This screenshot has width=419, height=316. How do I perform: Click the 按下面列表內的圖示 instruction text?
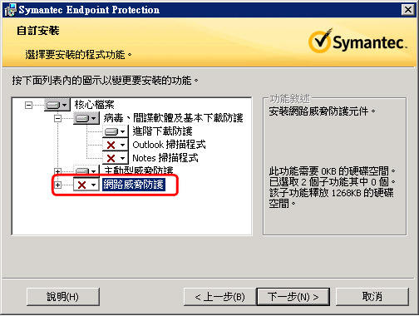click(105, 81)
